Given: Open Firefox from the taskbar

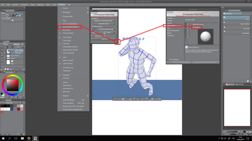Looking at the screenshot, I should 29,138.
